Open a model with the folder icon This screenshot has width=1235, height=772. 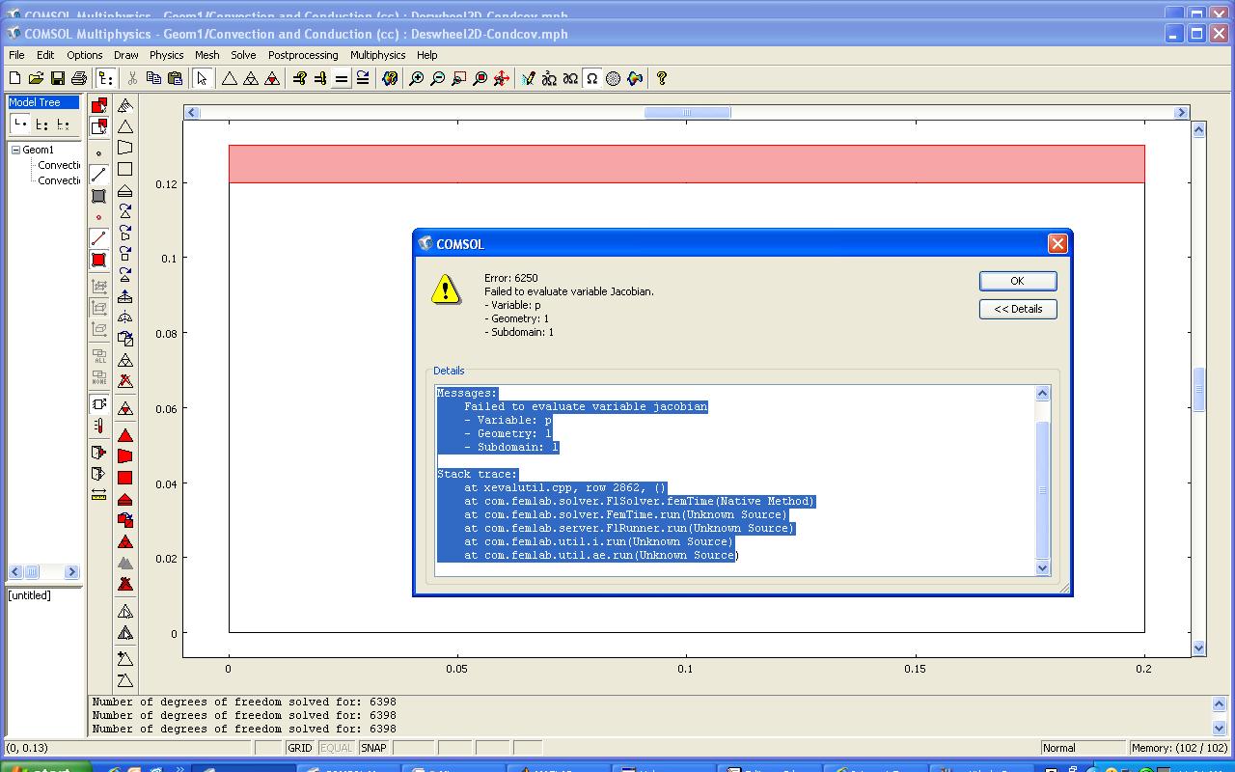click(x=36, y=78)
